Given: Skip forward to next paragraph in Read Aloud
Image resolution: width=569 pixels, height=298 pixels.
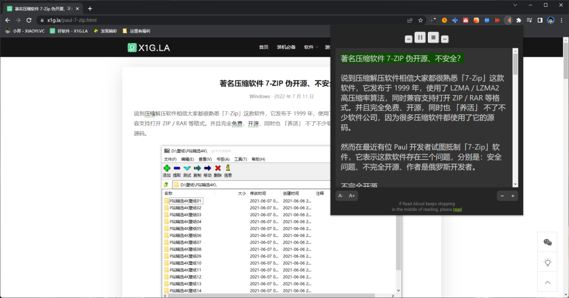Looking at the screenshot, I should coord(445,39).
